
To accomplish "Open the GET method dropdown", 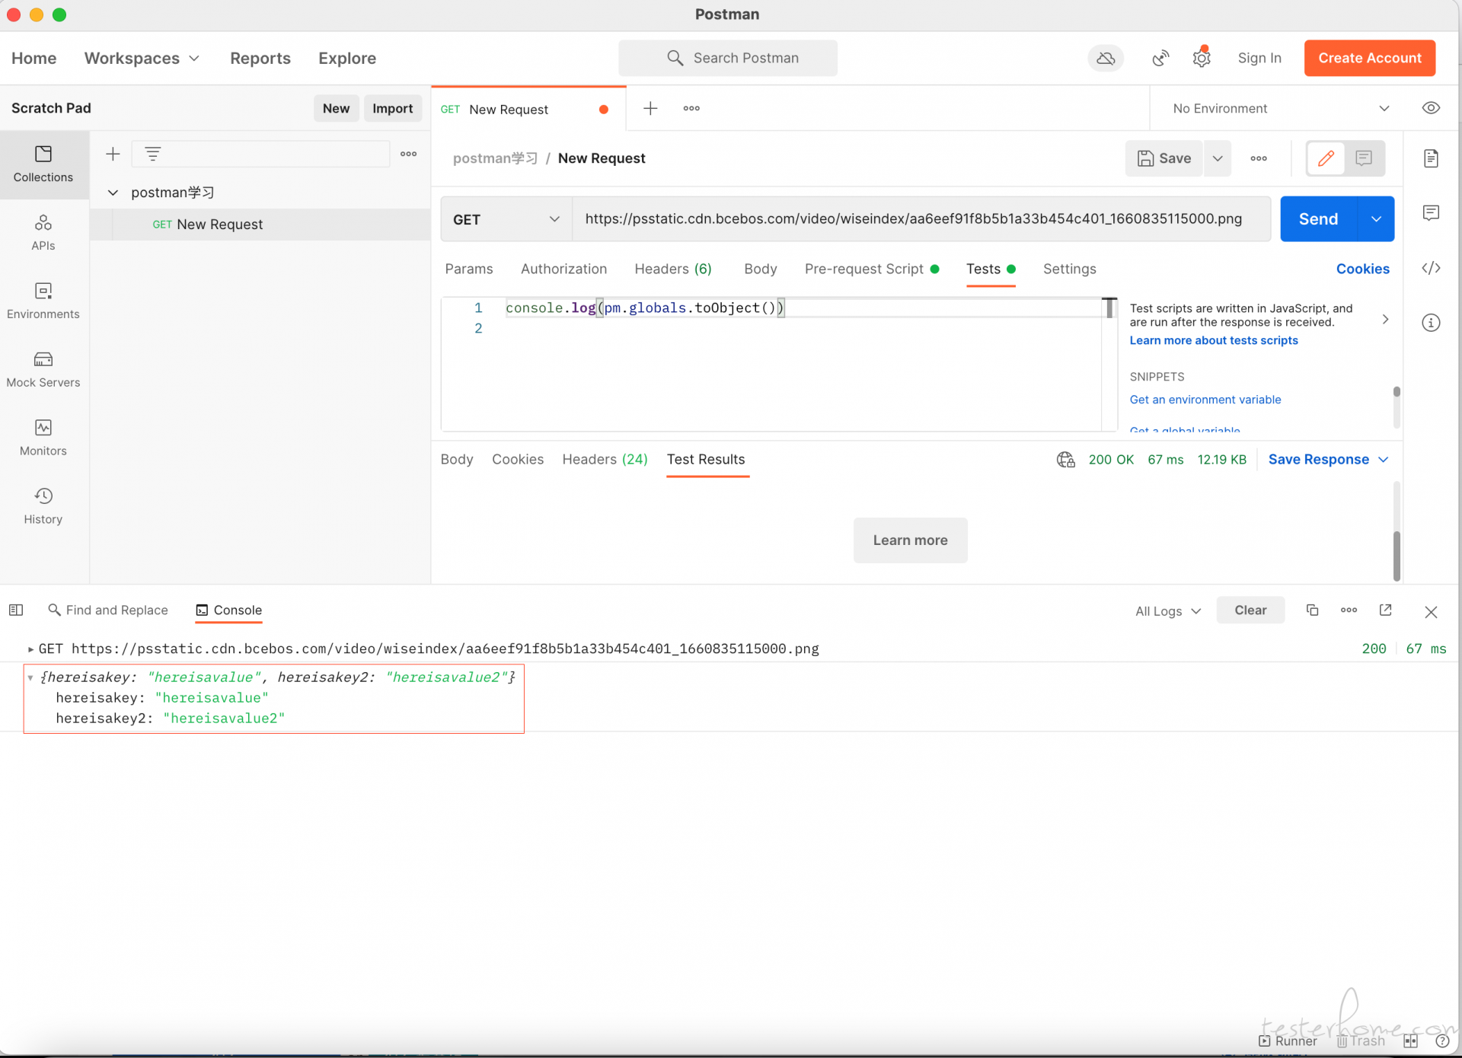I will tap(506, 219).
